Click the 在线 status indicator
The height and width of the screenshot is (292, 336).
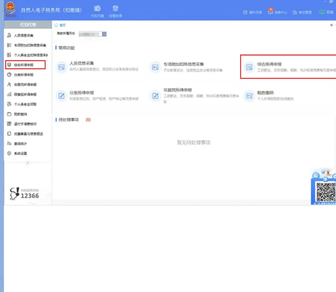[x=326, y=12]
